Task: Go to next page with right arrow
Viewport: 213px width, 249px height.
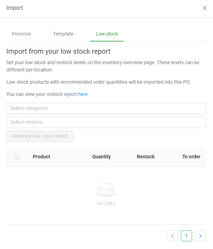Action: click(200, 236)
